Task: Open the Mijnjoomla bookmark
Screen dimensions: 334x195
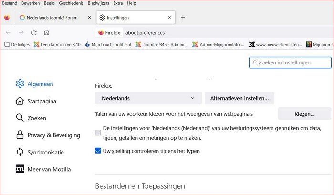Action: (320, 44)
